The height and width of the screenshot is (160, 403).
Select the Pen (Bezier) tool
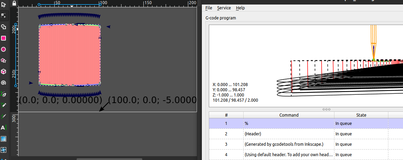(3, 94)
